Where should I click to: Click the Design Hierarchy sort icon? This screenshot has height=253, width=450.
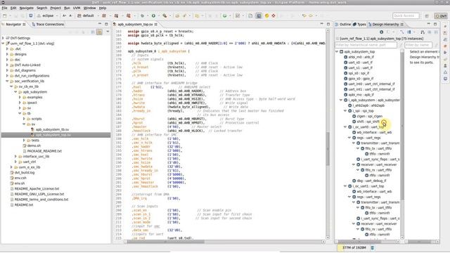(423, 32)
